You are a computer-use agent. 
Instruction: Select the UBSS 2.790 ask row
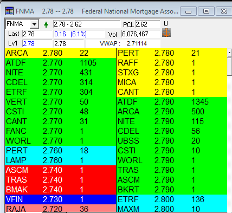[x=172, y=141]
